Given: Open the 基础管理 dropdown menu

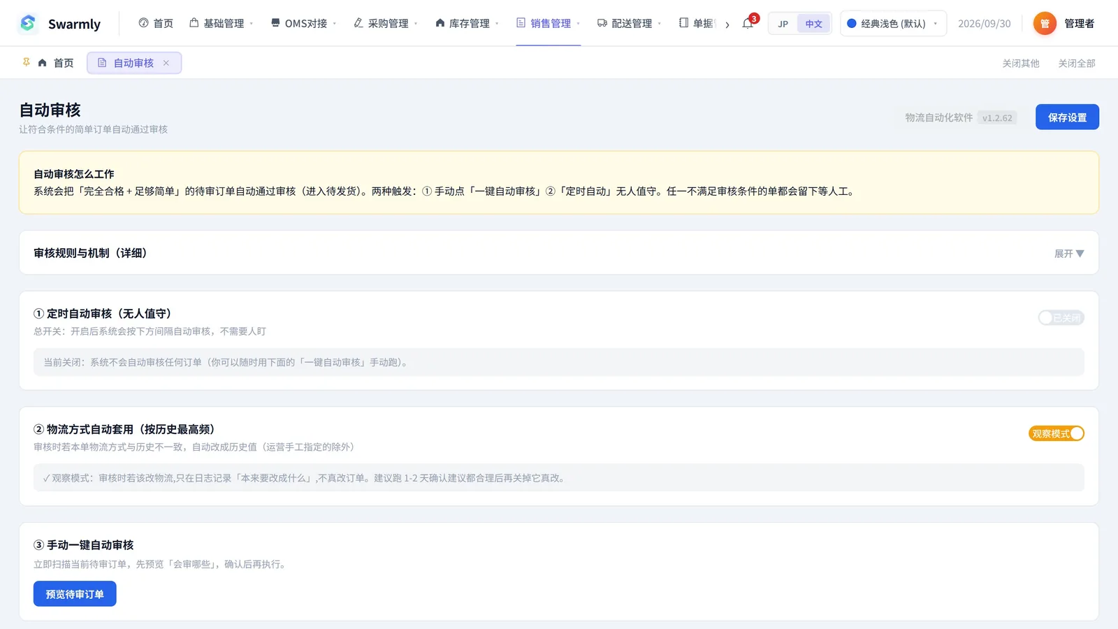Looking at the screenshot, I should [x=222, y=23].
